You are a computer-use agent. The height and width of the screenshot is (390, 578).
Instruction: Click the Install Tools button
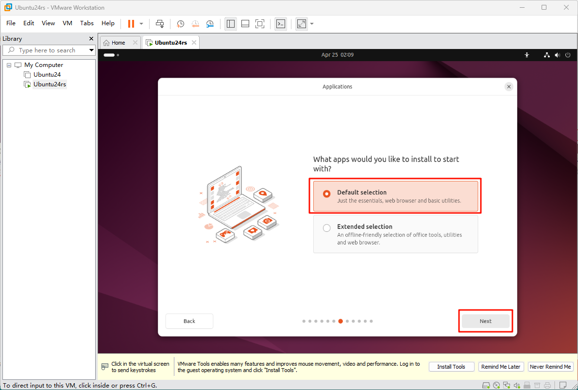point(451,367)
